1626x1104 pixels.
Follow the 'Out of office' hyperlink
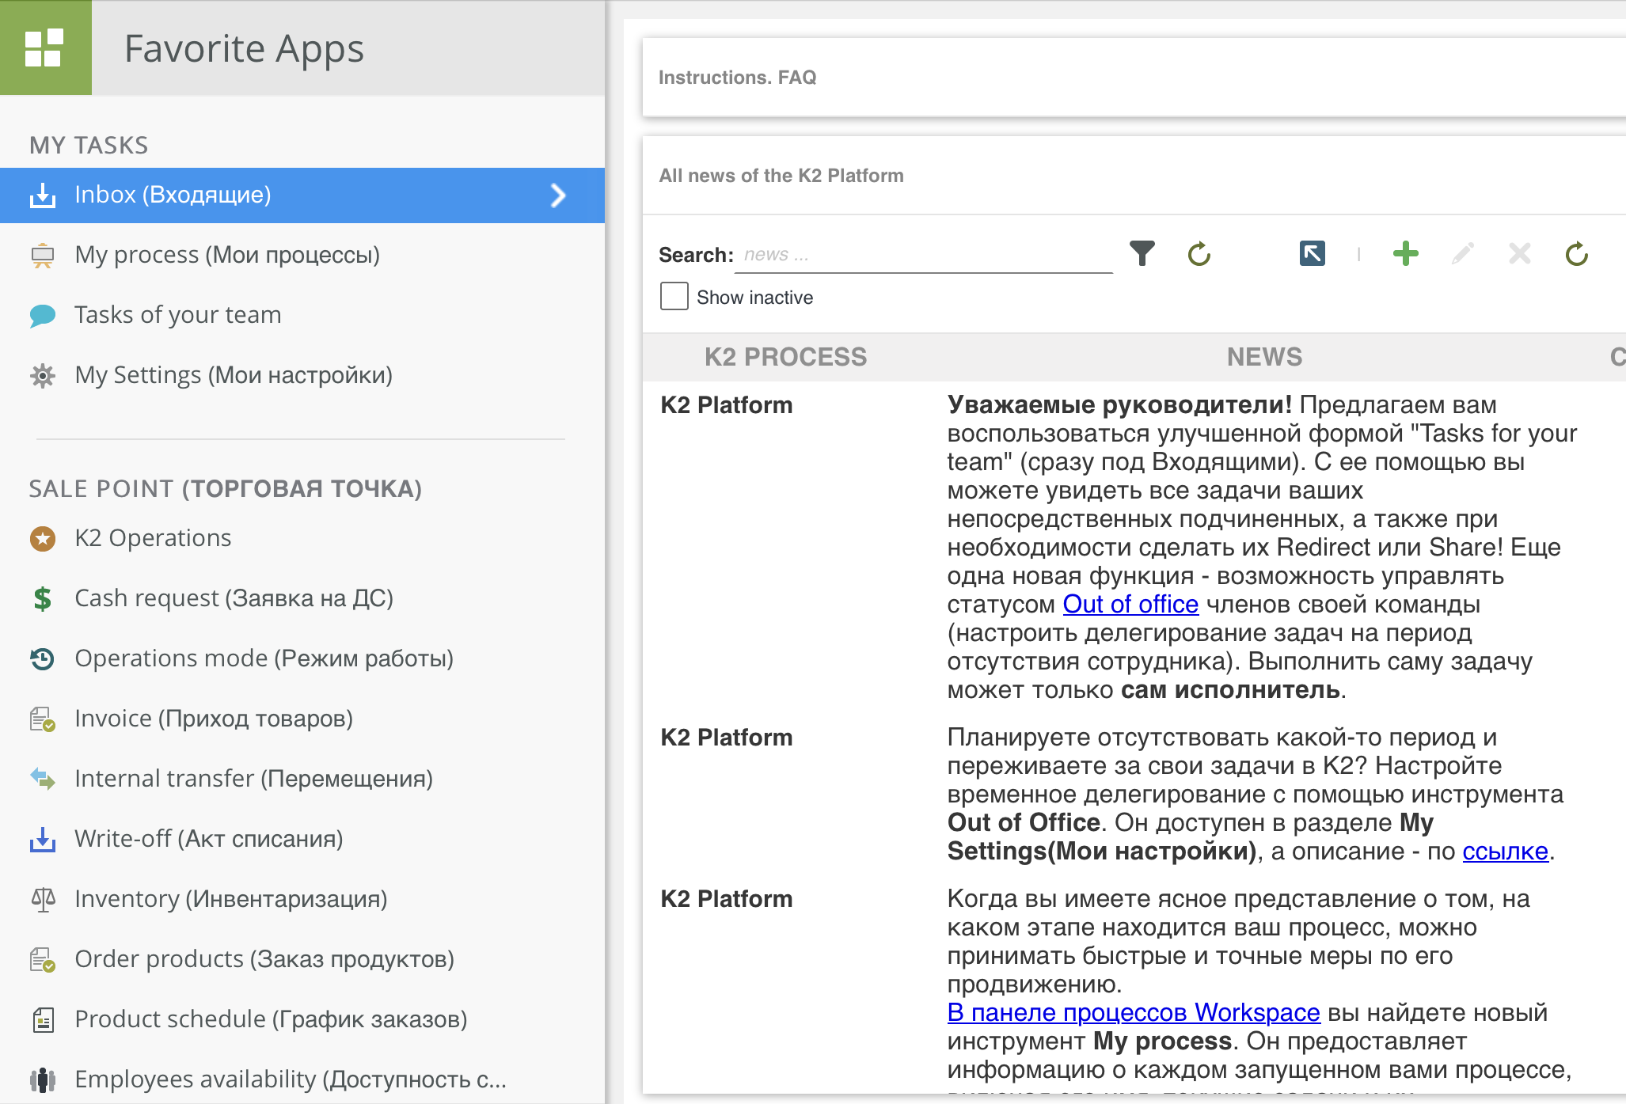1130,605
